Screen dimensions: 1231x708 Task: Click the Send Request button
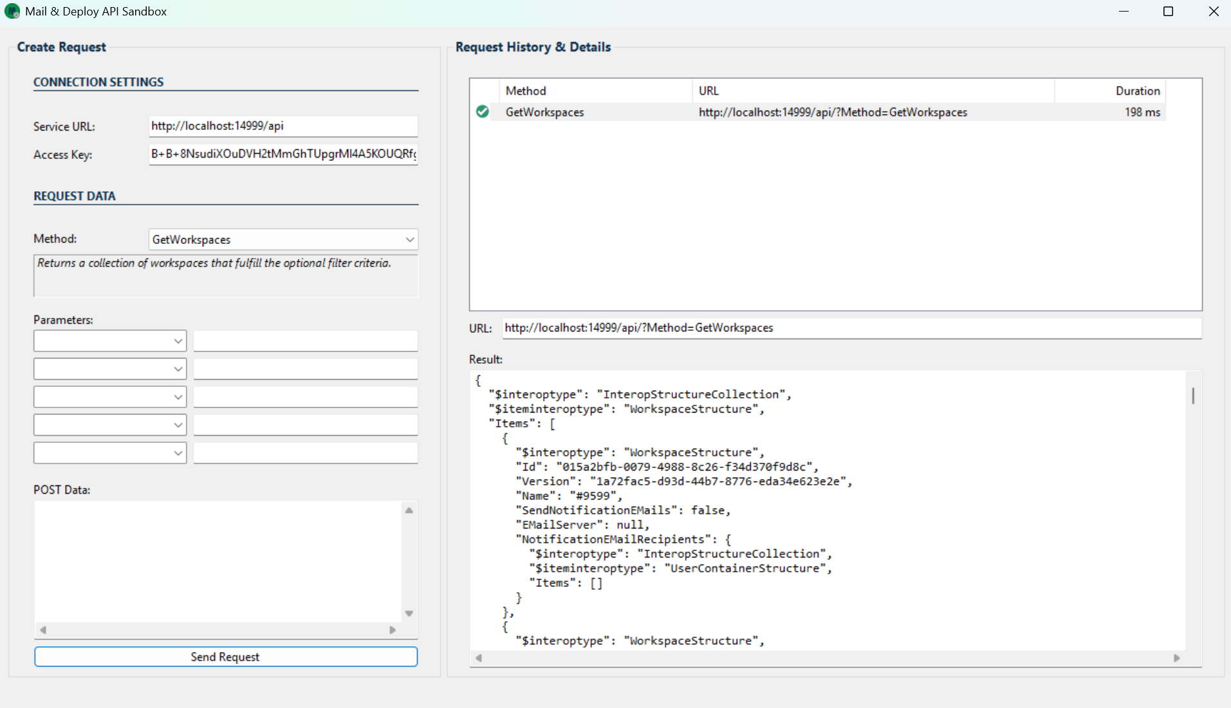pyautogui.click(x=226, y=657)
